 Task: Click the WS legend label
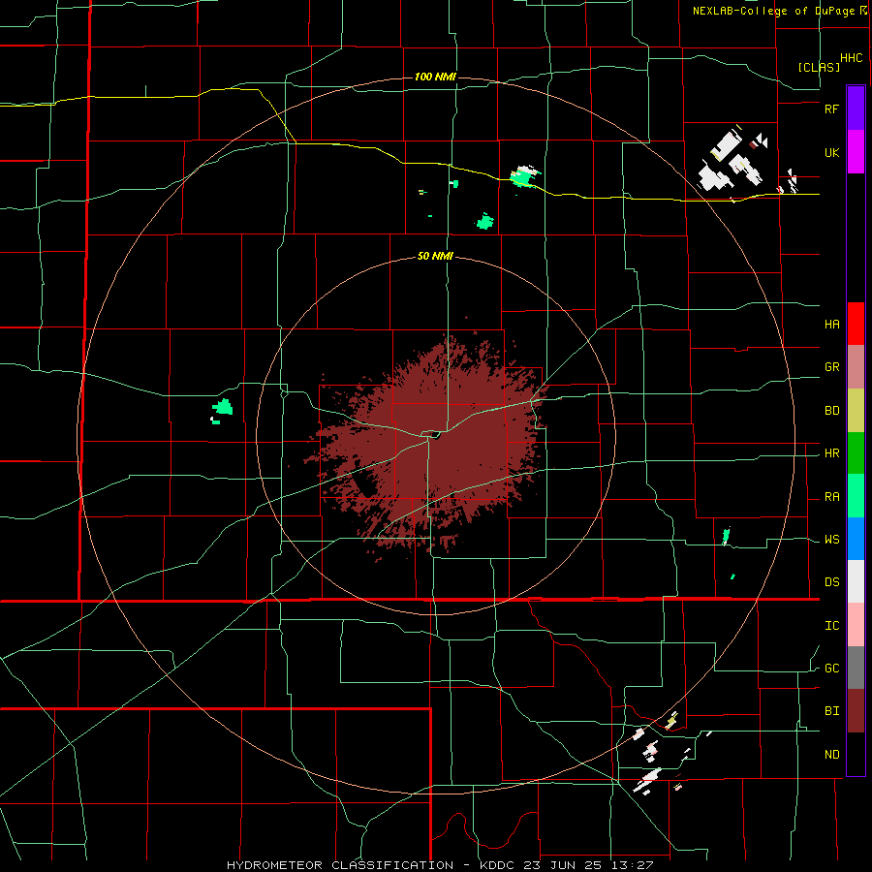pos(831,540)
